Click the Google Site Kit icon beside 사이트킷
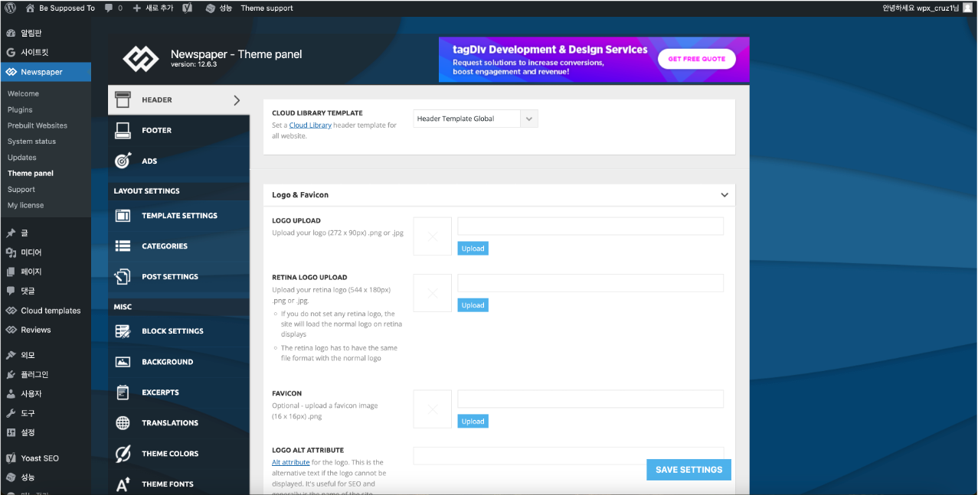Image resolution: width=978 pixels, height=495 pixels. tap(11, 53)
